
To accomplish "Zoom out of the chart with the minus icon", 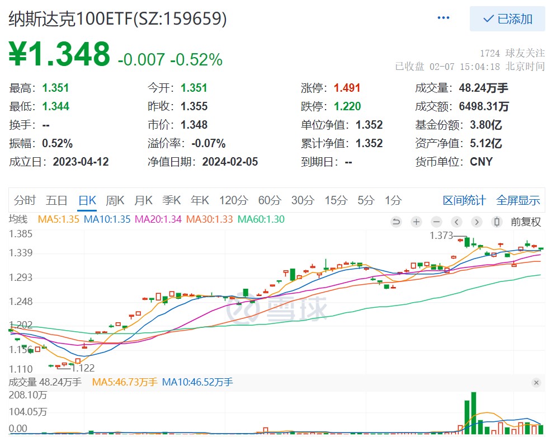I will (x=436, y=222).
